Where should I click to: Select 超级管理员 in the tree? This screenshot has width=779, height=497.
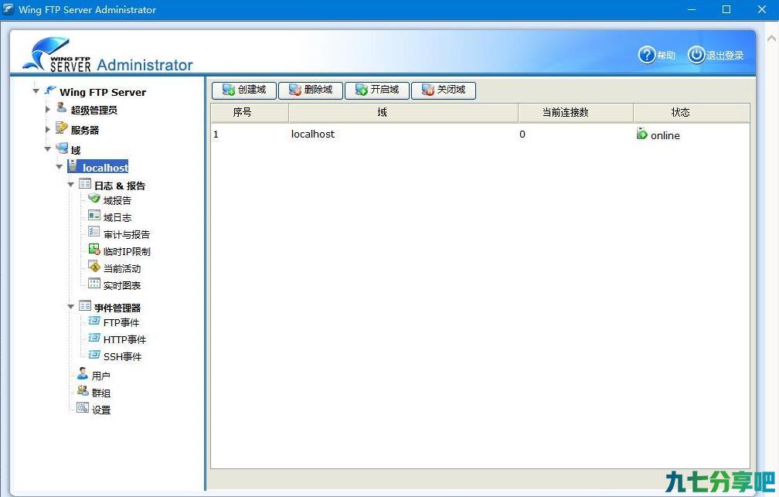[94, 111]
